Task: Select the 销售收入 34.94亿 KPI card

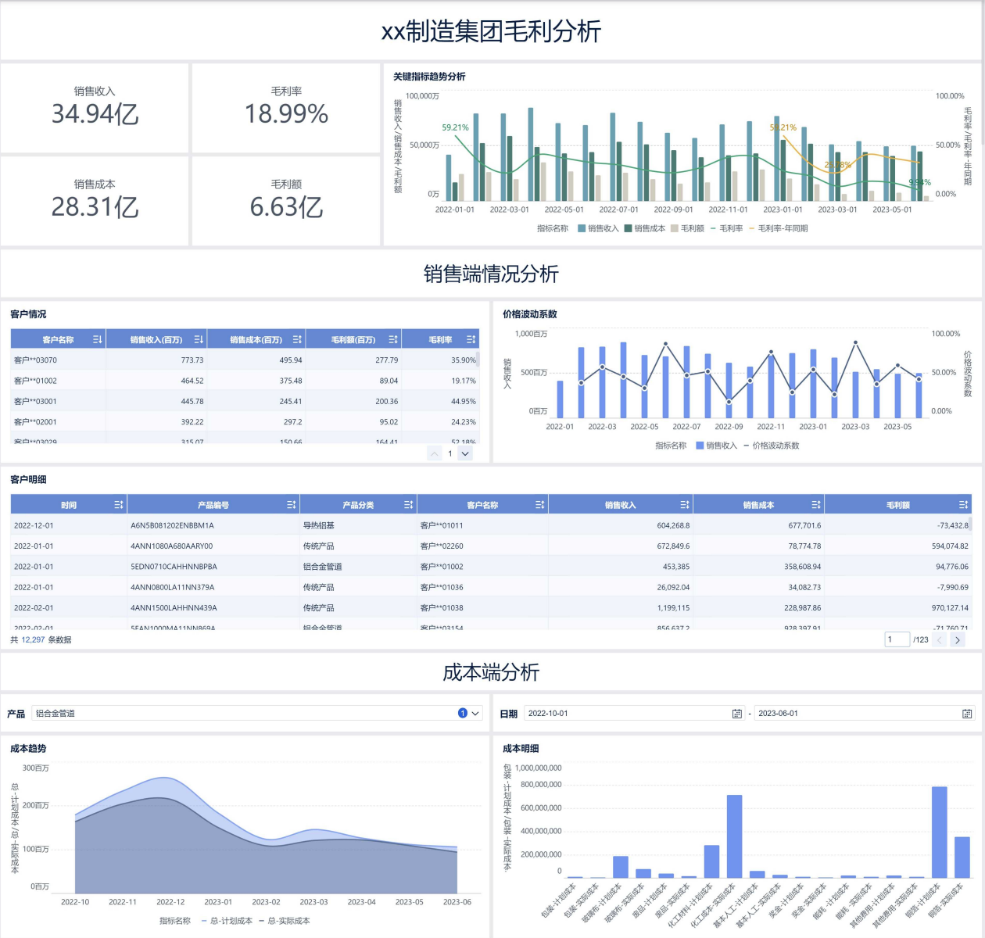Action: click(x=95, y=108)
